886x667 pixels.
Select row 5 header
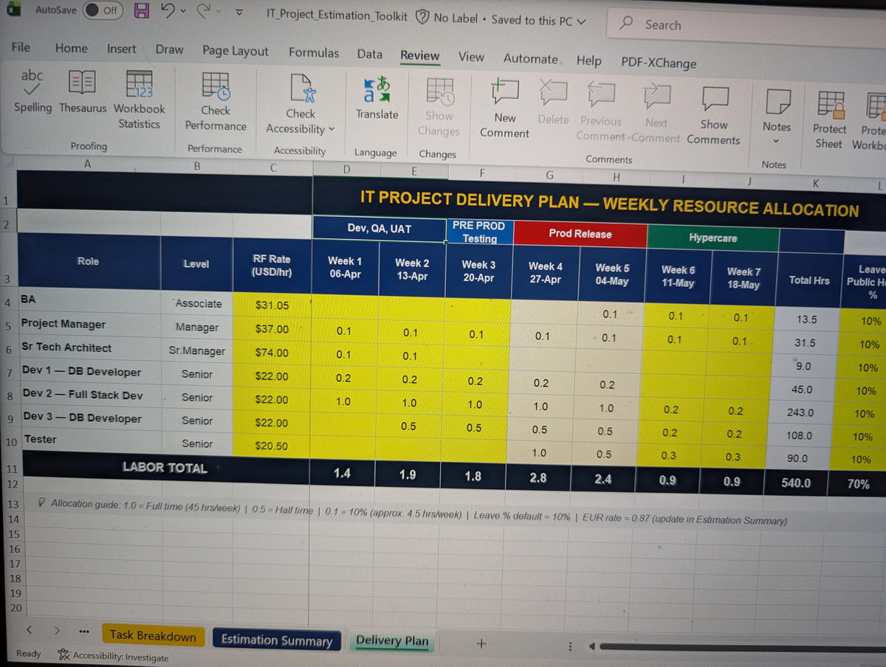7,325
